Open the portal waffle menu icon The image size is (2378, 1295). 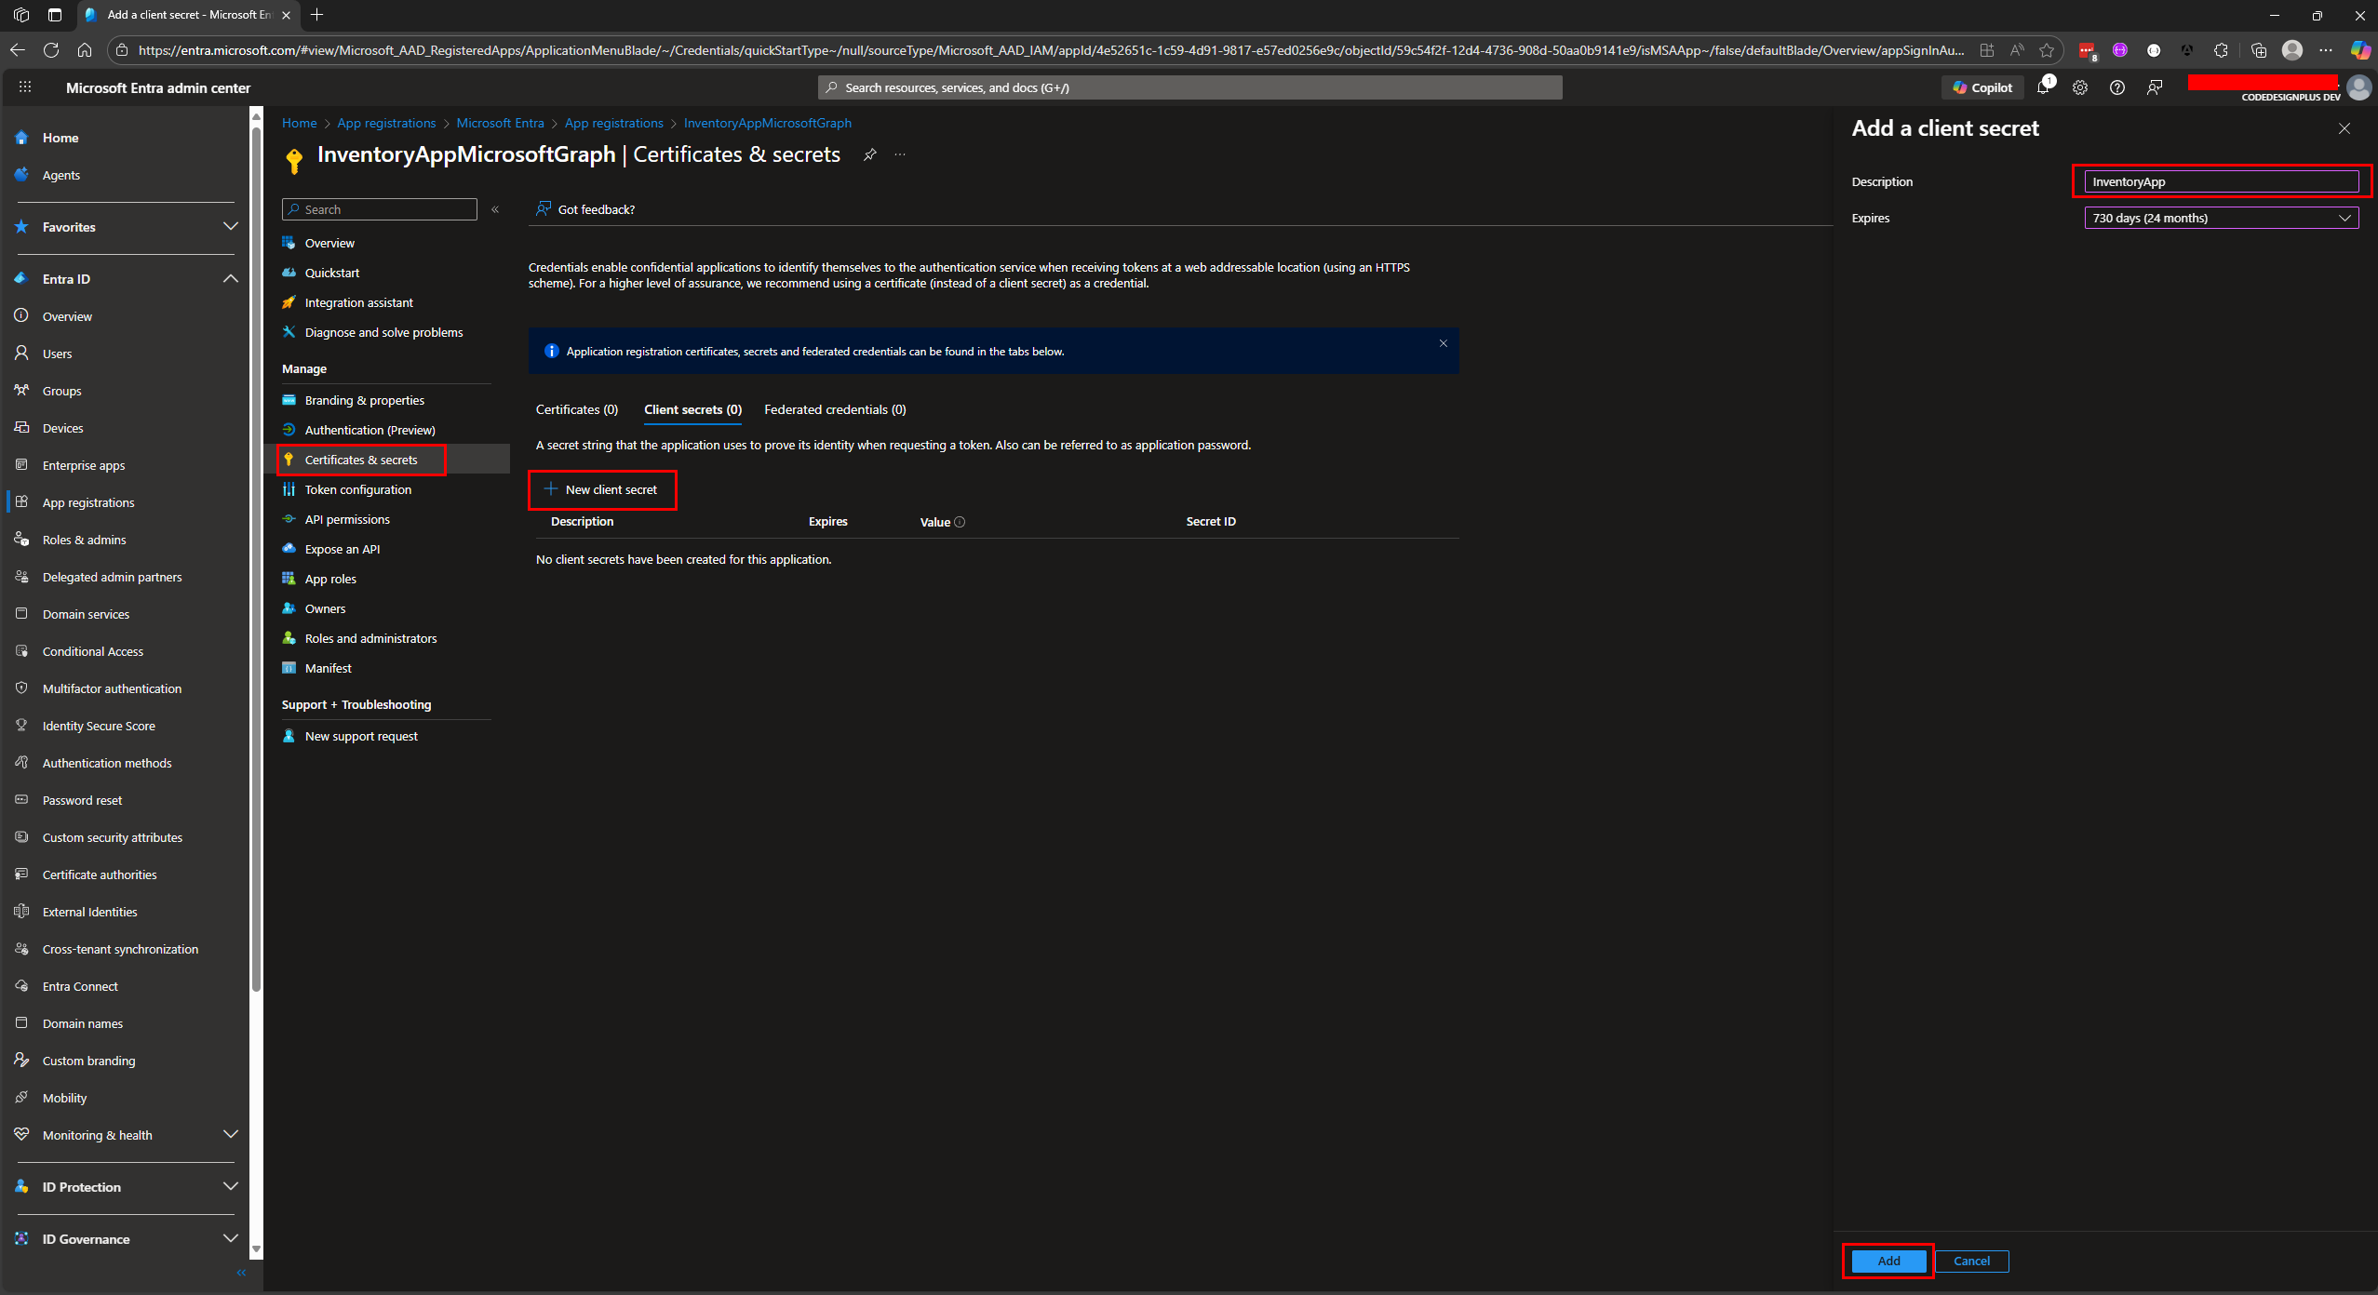tap(25, 87)
